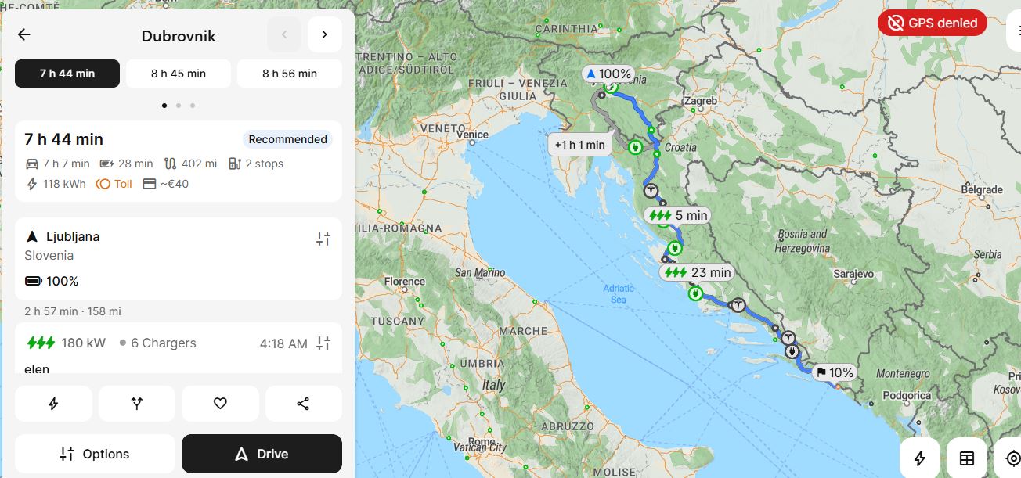The height and width of the screenshot is (478, 1021).
Task: Select the 8 h 45 min route tab
Action: coord(179,74)
